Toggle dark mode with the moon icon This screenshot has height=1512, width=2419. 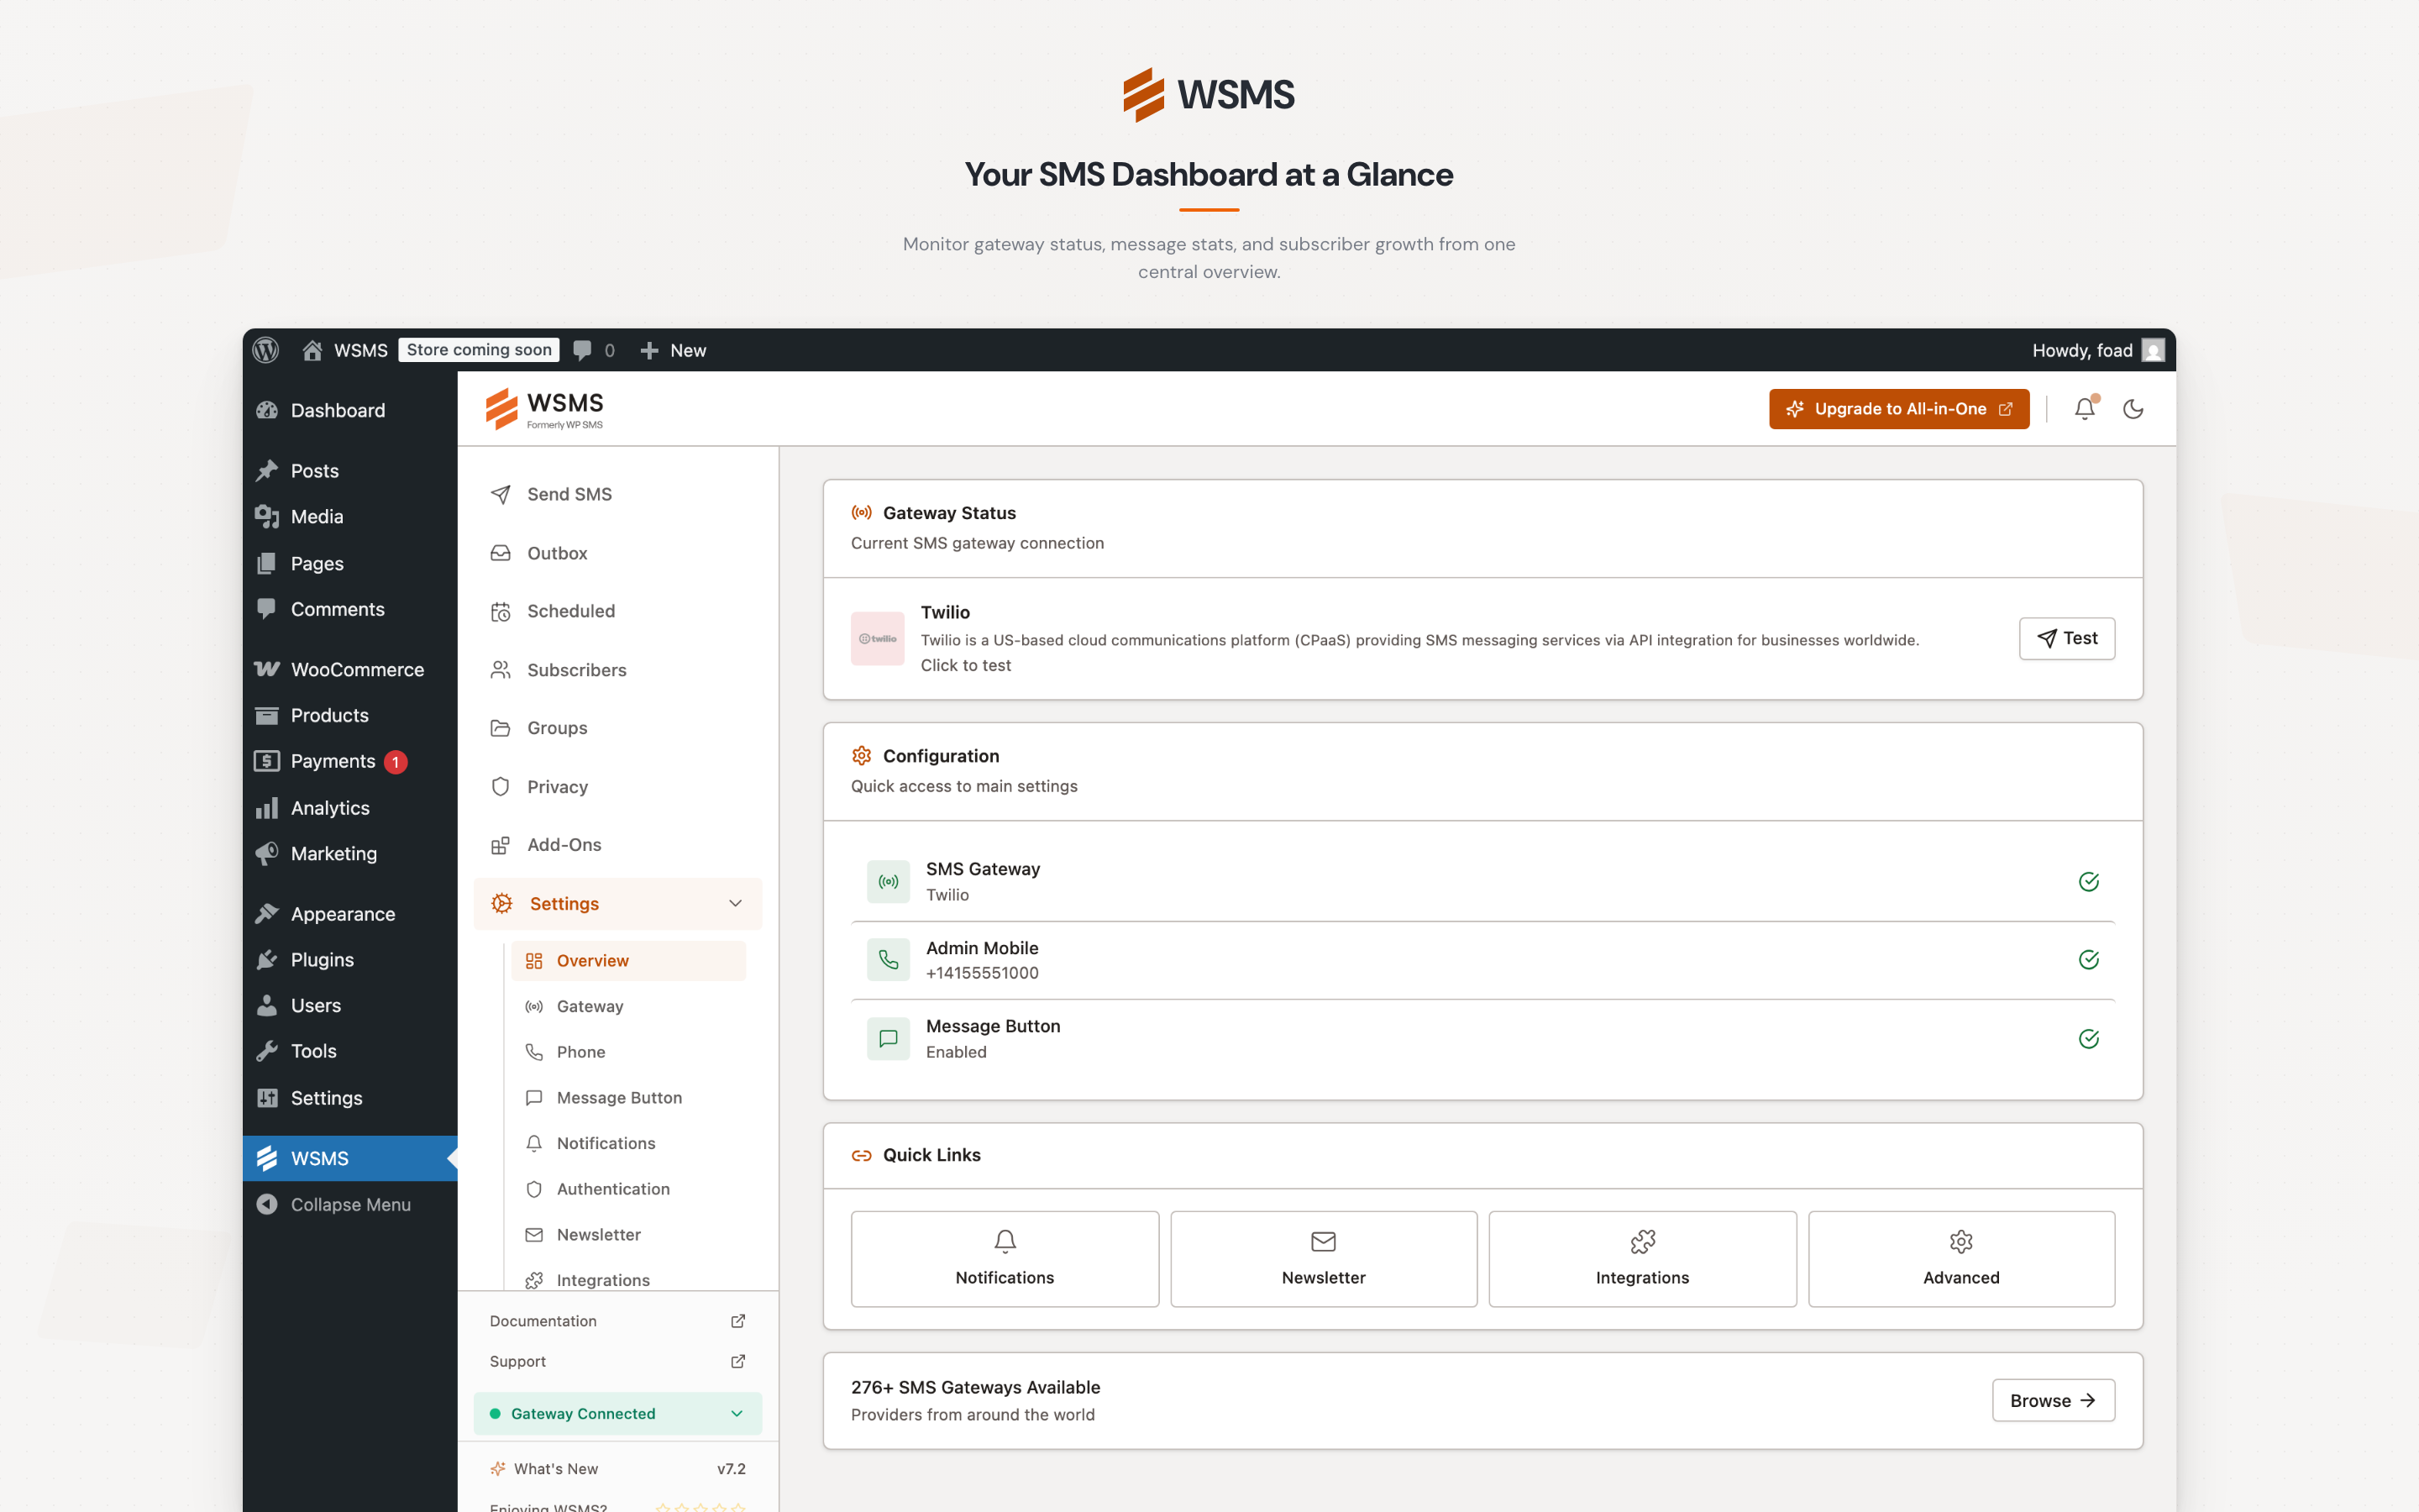click(x=2134, y=408)
